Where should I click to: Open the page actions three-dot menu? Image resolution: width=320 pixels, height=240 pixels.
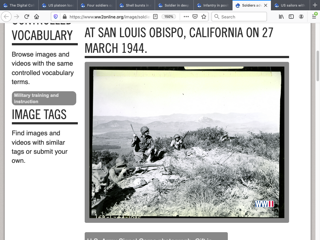[x=186, y=17]
